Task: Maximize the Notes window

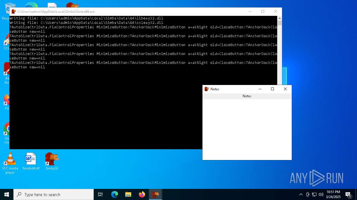Action: [x=272, y=89]
